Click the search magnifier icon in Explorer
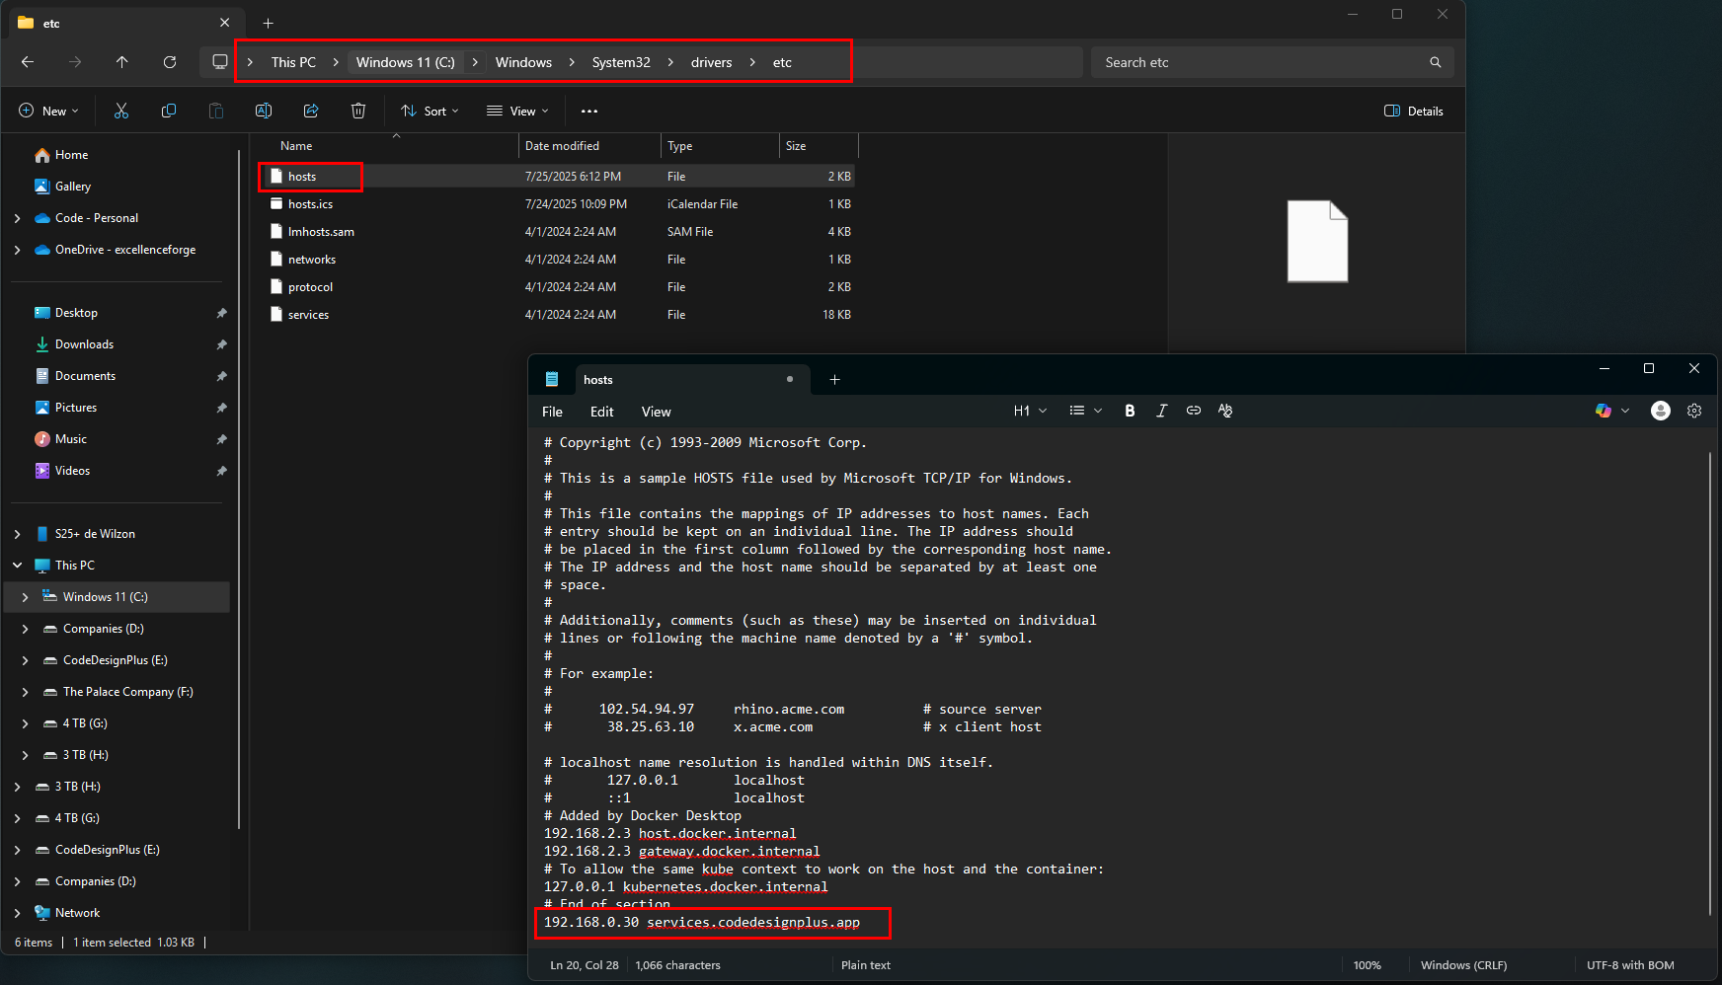The image size is (1722, 985). click(1436, 62)
